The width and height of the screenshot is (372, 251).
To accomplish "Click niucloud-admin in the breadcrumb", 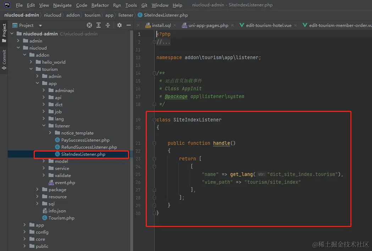I will [22, 15].
